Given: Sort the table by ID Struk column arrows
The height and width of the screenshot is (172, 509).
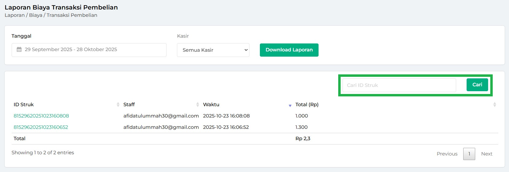Looking at the screenshot, I should (118, 105).
